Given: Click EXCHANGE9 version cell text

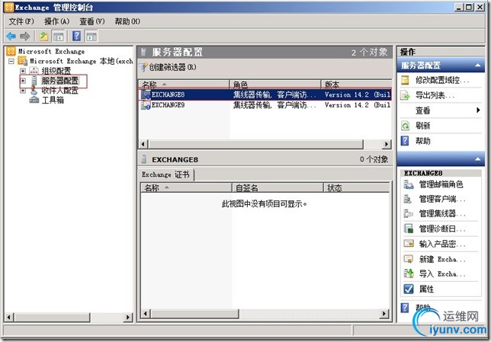Looking at the screenshot, I should pyautogui.click(x=358, y=105).
